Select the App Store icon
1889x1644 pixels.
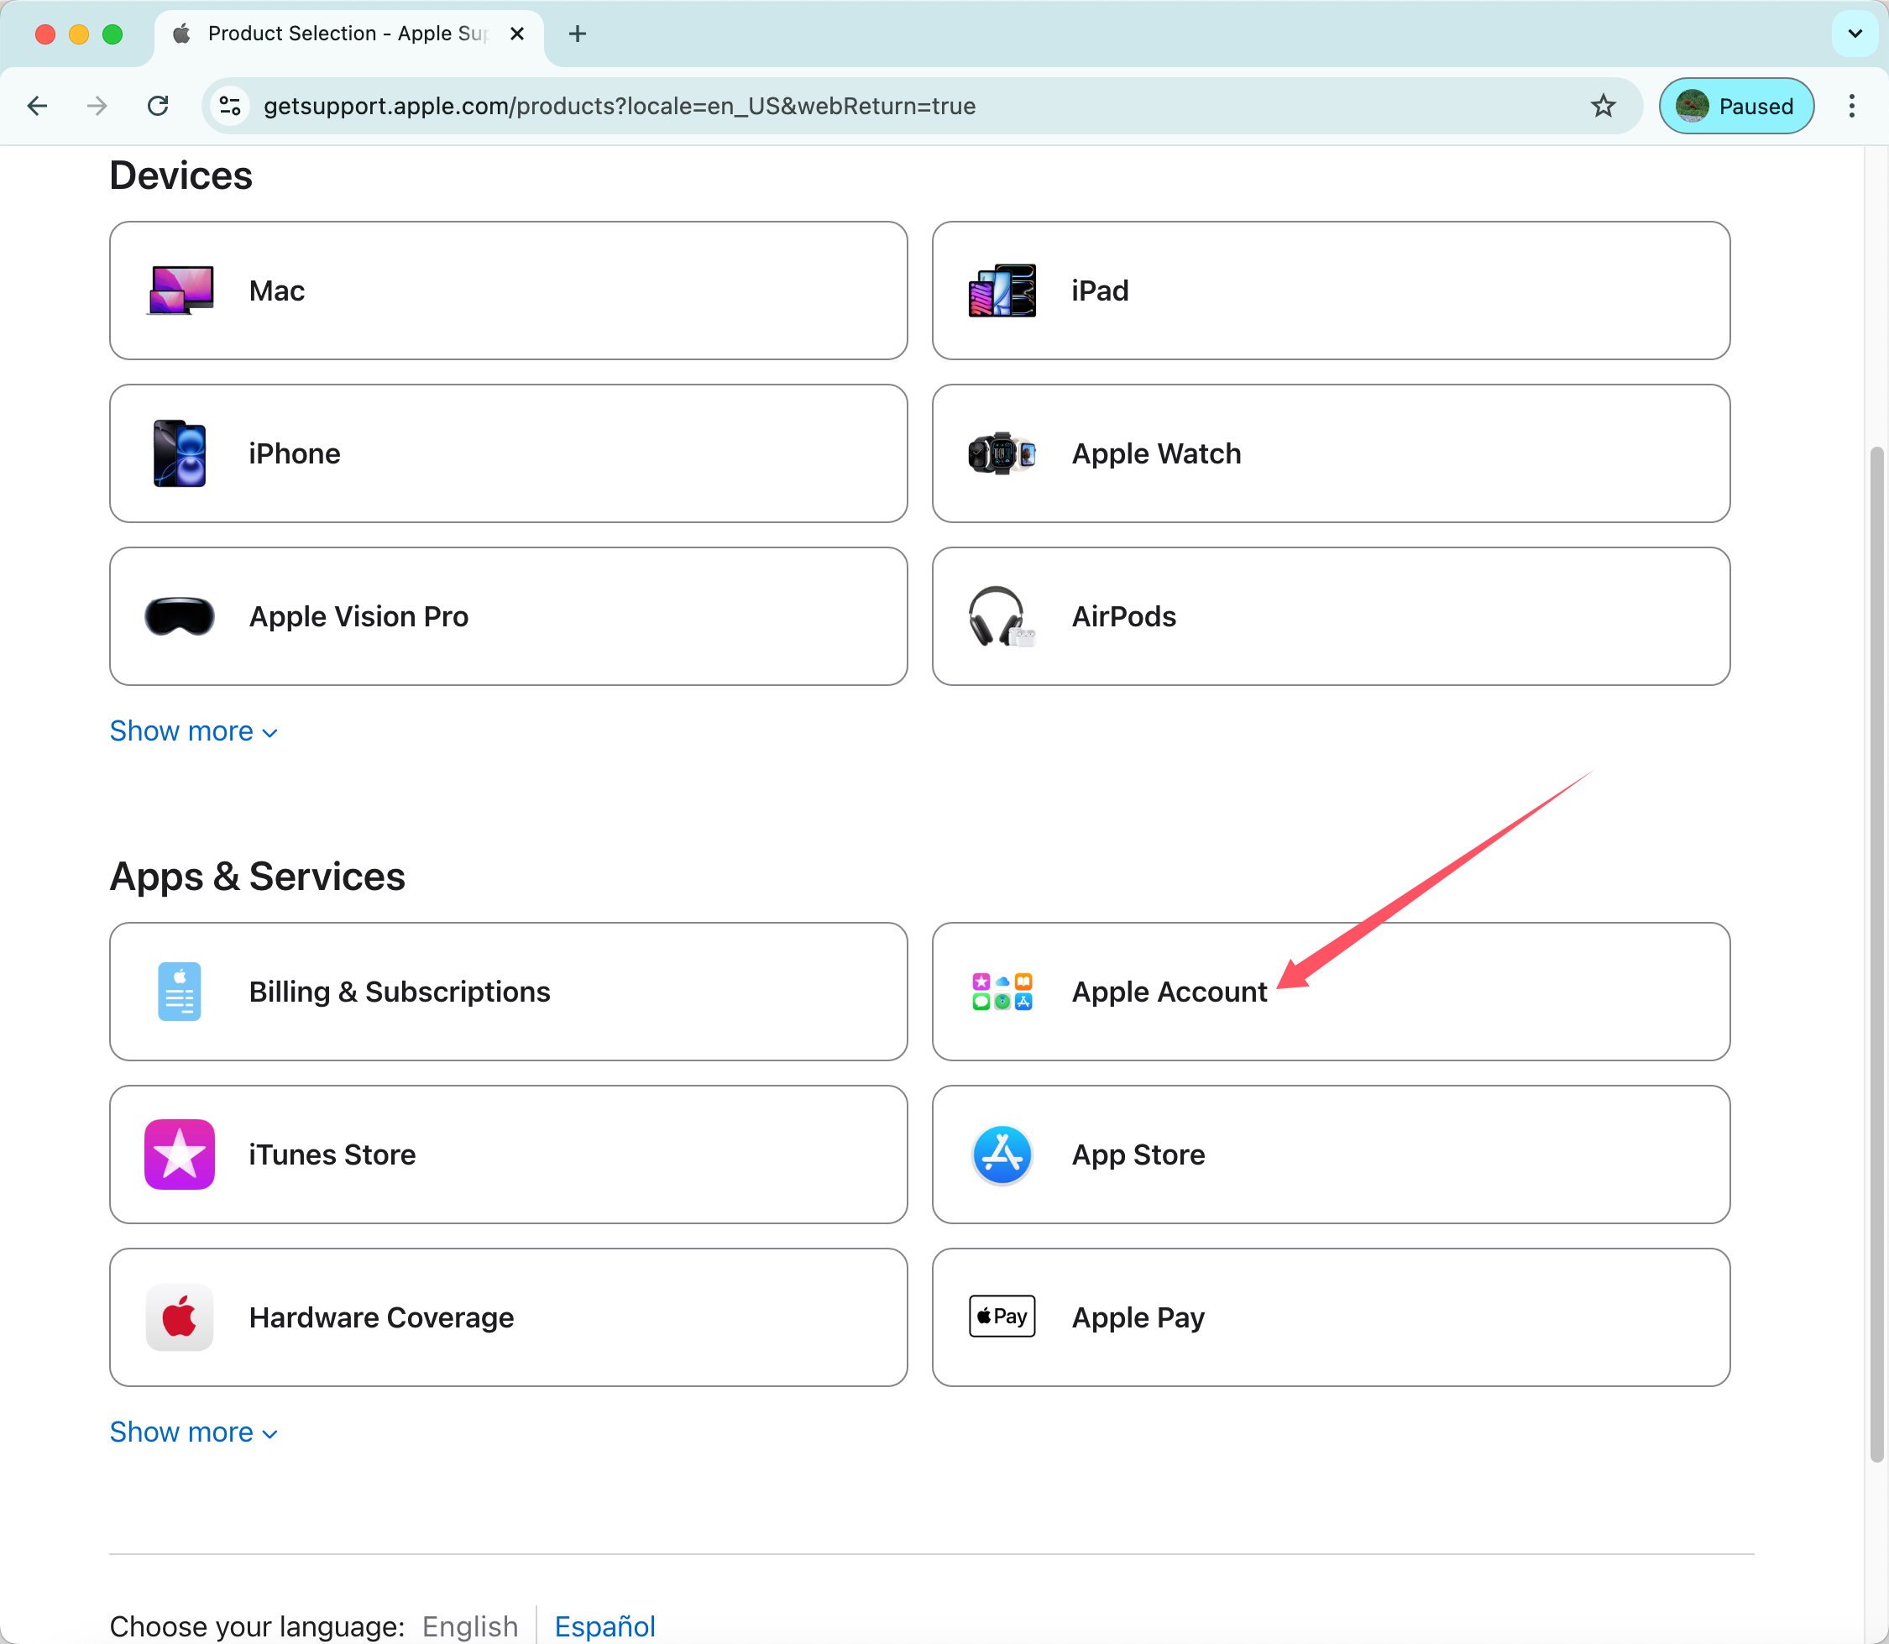(x=1002, y=1154)
